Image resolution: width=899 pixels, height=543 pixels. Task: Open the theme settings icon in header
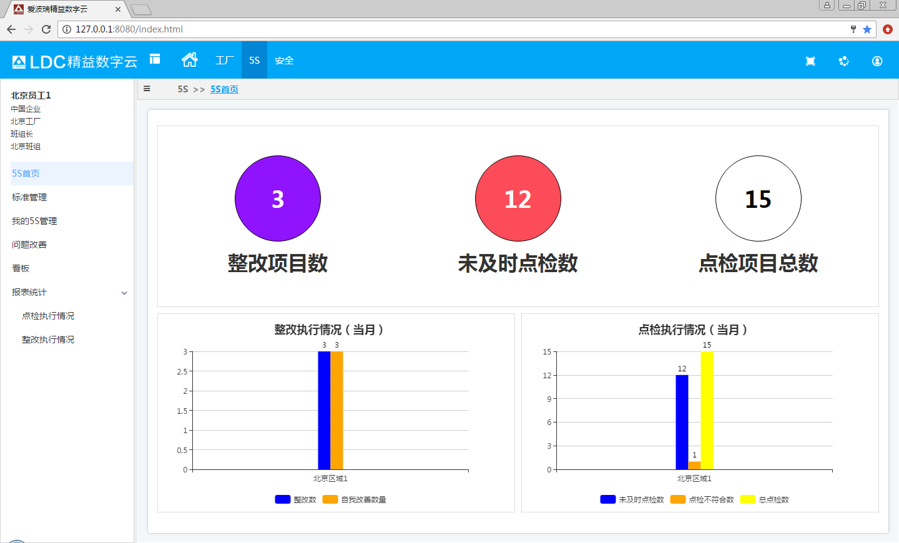point(843,61)
